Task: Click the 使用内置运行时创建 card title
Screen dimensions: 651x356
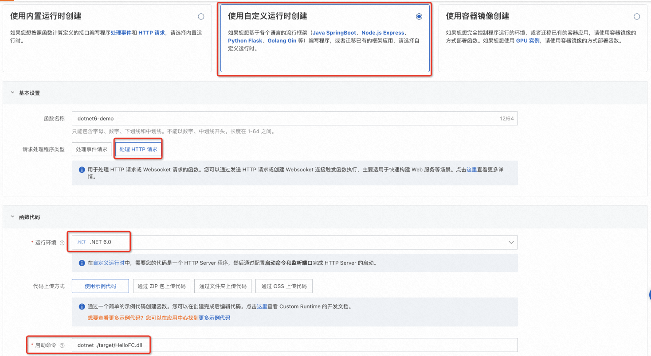Action: point(46,16)
